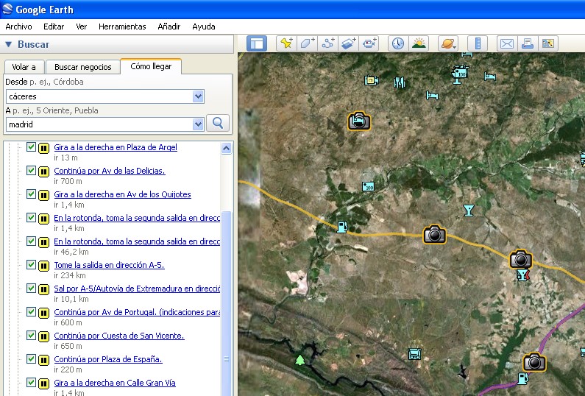
Task: Uncheck Continúa por Av de Portugal step
Action: click(x=31, y=311)
